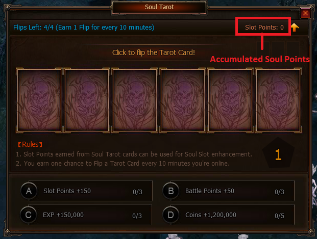Click the circular B icon
The width and height of the screenshot is (317, 239).
[171, 191]
